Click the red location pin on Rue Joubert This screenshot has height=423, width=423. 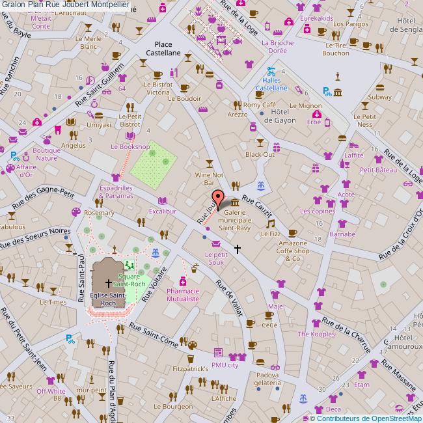click(217, 198)
